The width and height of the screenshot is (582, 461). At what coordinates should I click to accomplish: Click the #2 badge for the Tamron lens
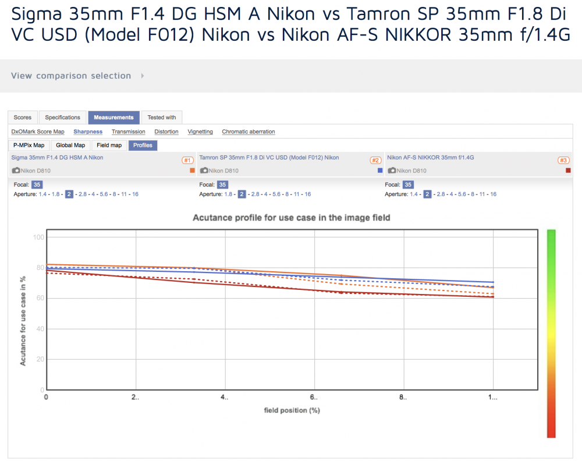tap(375, 160)
